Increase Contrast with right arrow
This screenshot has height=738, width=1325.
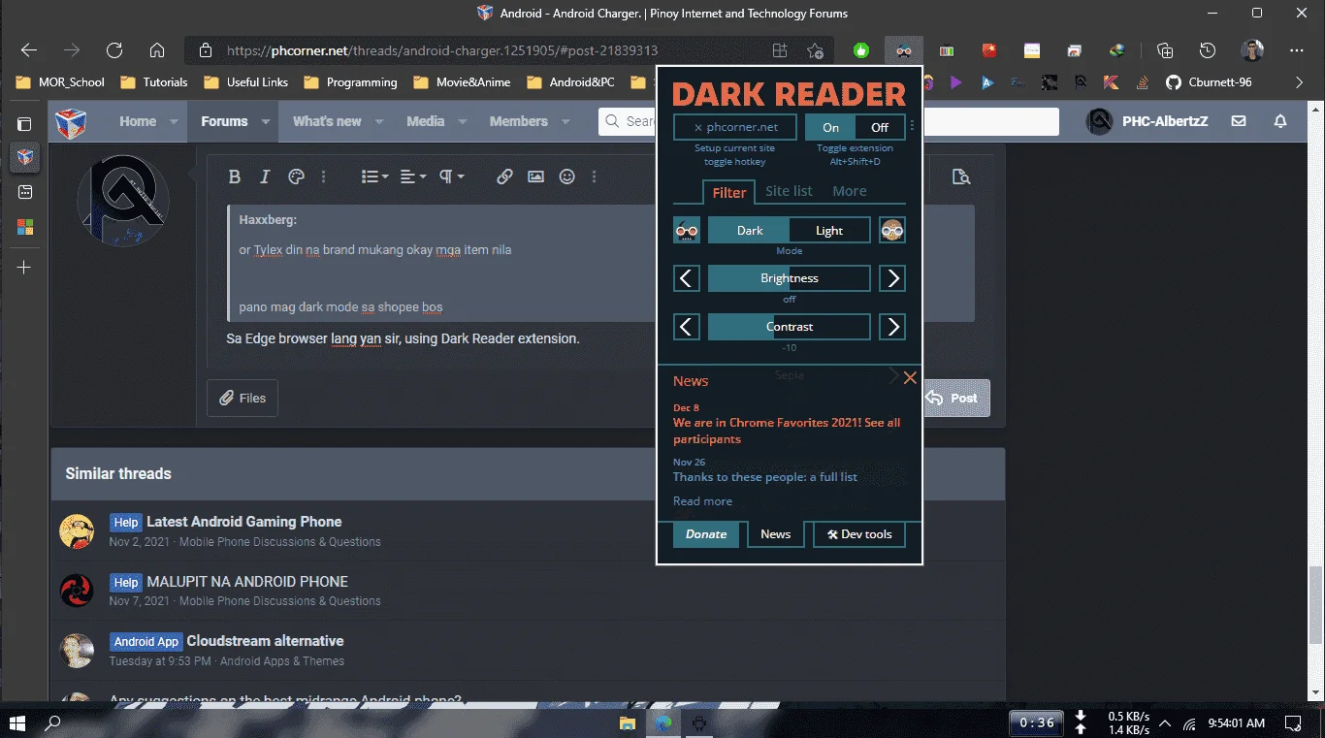point(892,327)
